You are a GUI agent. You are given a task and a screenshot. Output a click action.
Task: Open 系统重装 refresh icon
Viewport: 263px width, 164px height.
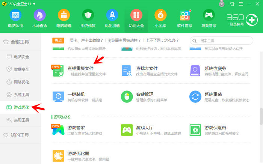pos(195,96)
